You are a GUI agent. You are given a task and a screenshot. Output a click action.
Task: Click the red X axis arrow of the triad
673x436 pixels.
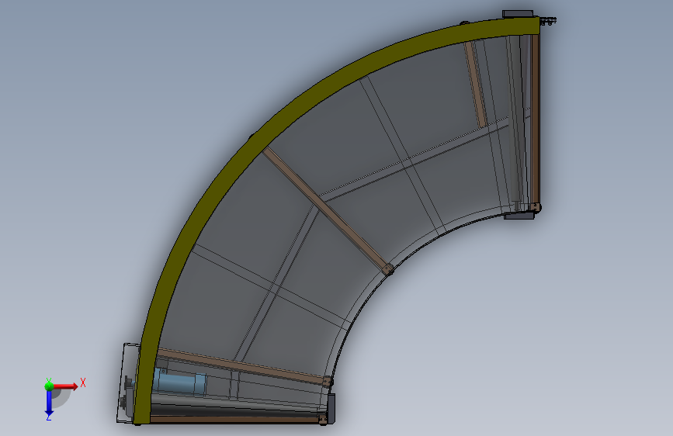pos(65,386)
